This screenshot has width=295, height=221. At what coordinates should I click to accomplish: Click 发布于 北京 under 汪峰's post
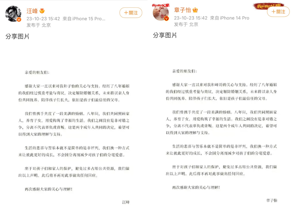coord(39,25)
